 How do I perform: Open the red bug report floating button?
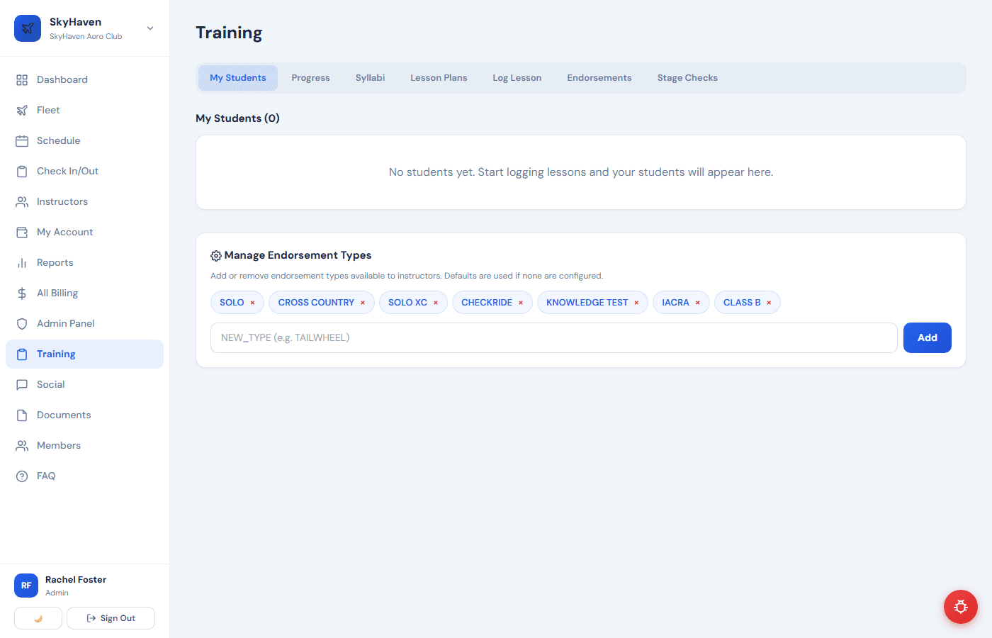(960, 607)
